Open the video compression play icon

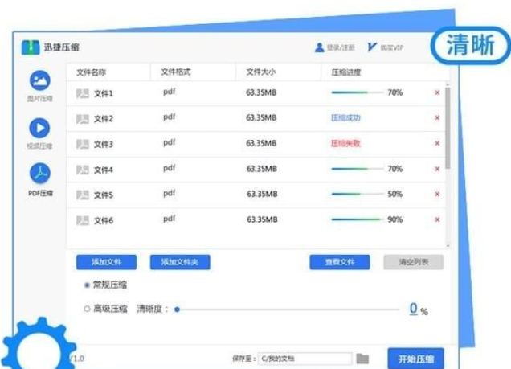(39, 128)
